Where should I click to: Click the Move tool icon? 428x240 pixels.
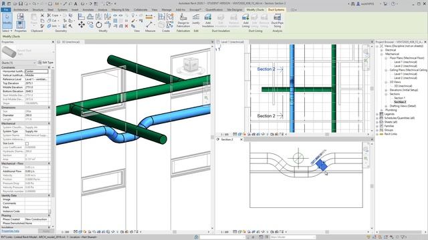pos(82,25)
